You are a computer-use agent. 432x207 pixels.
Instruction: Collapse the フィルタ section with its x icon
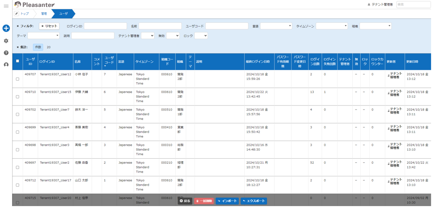tap(18, 26)
